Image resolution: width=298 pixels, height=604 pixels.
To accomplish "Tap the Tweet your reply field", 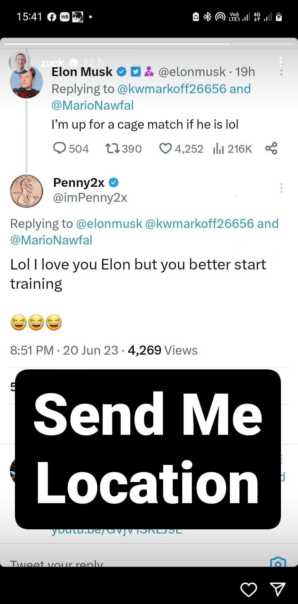I will click(57, 563).
